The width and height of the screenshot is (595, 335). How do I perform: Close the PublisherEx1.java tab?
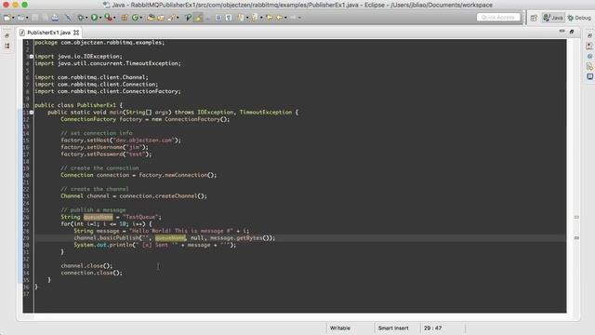tap(76, 33)
